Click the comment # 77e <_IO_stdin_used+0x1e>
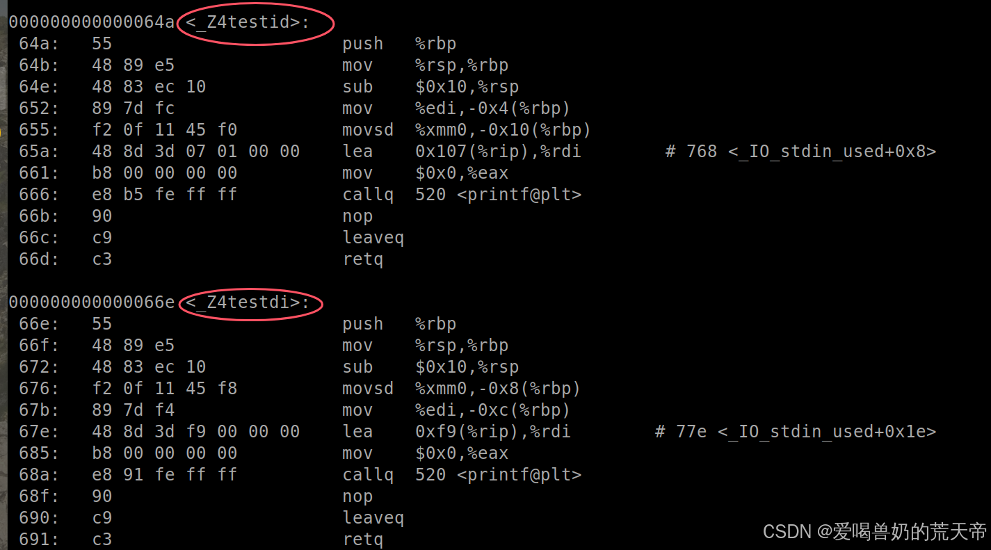991x550 pixels. [x=796, y=432]
